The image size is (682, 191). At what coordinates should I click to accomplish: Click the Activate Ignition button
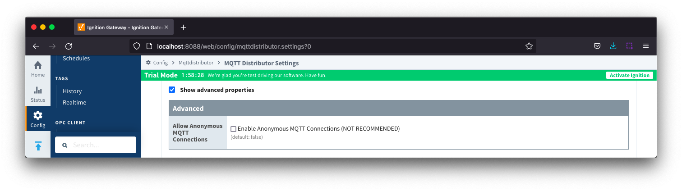point(629,75)
